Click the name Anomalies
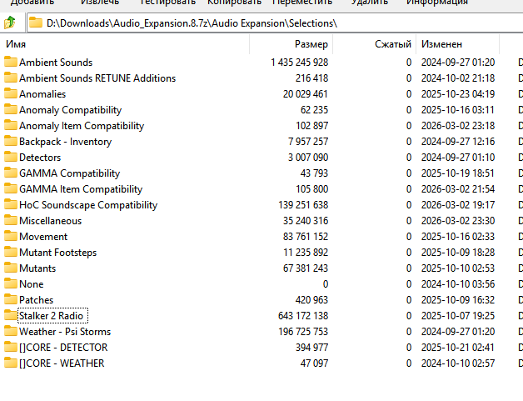The width and height of the screenshot is (523, 401). pyautogui.click(x=42, y=94)
